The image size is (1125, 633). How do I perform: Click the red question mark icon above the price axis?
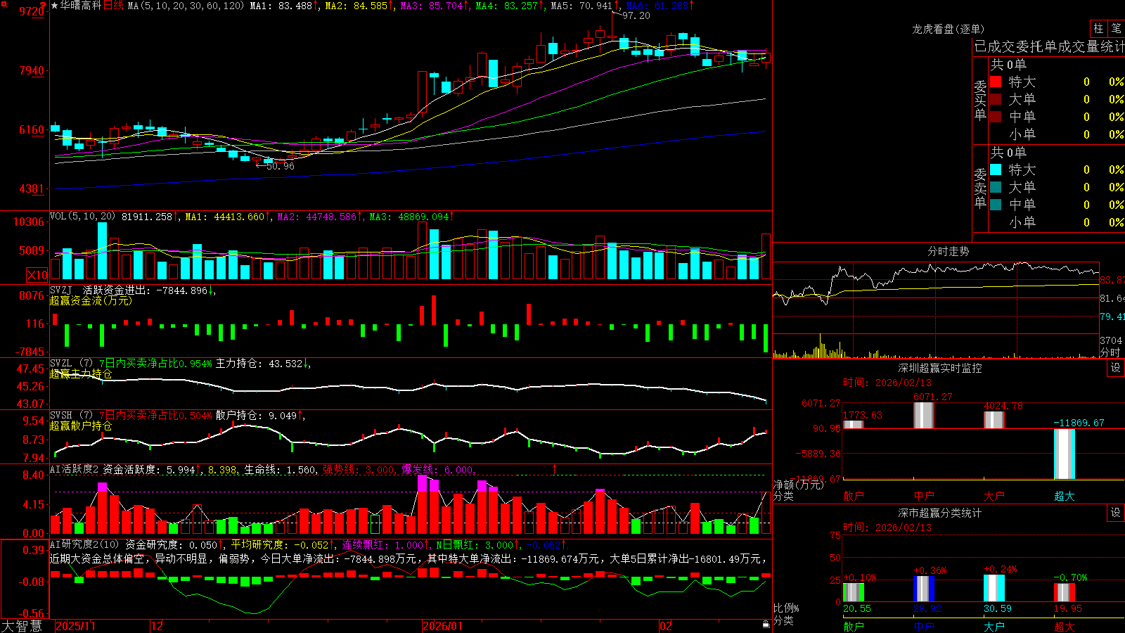[44, 5]
